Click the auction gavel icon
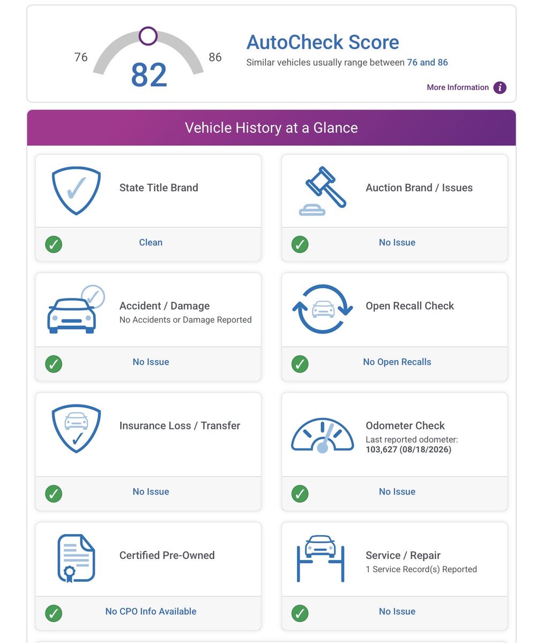Screen dimensions: 543x643 coord(323,191)
